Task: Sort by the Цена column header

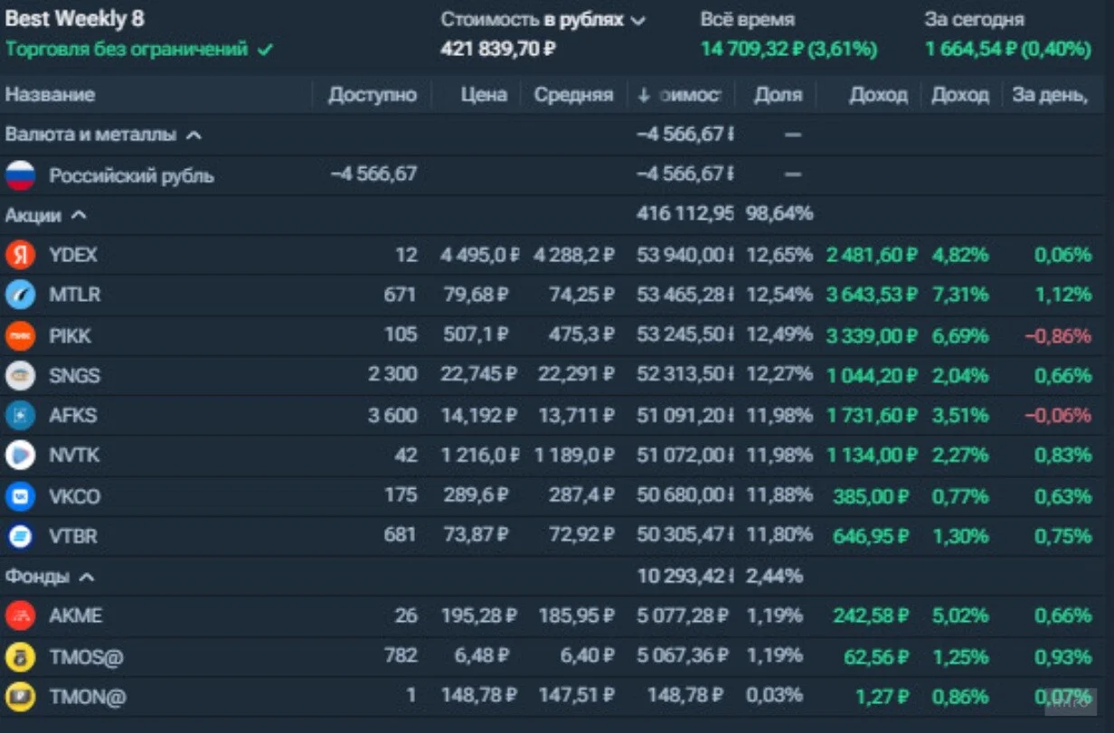Action: 484,95
